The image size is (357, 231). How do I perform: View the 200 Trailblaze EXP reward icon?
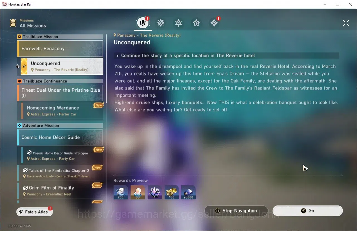(x=121, y=192)
